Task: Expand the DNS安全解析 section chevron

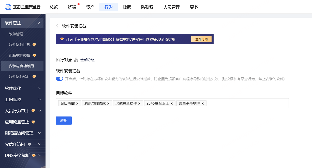Action: pyautogui.click(x=40, y=155)
